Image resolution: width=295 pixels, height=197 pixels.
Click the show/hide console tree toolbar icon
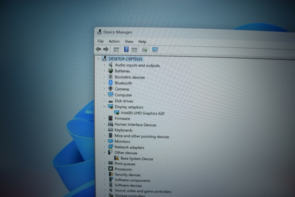[116, 50]
